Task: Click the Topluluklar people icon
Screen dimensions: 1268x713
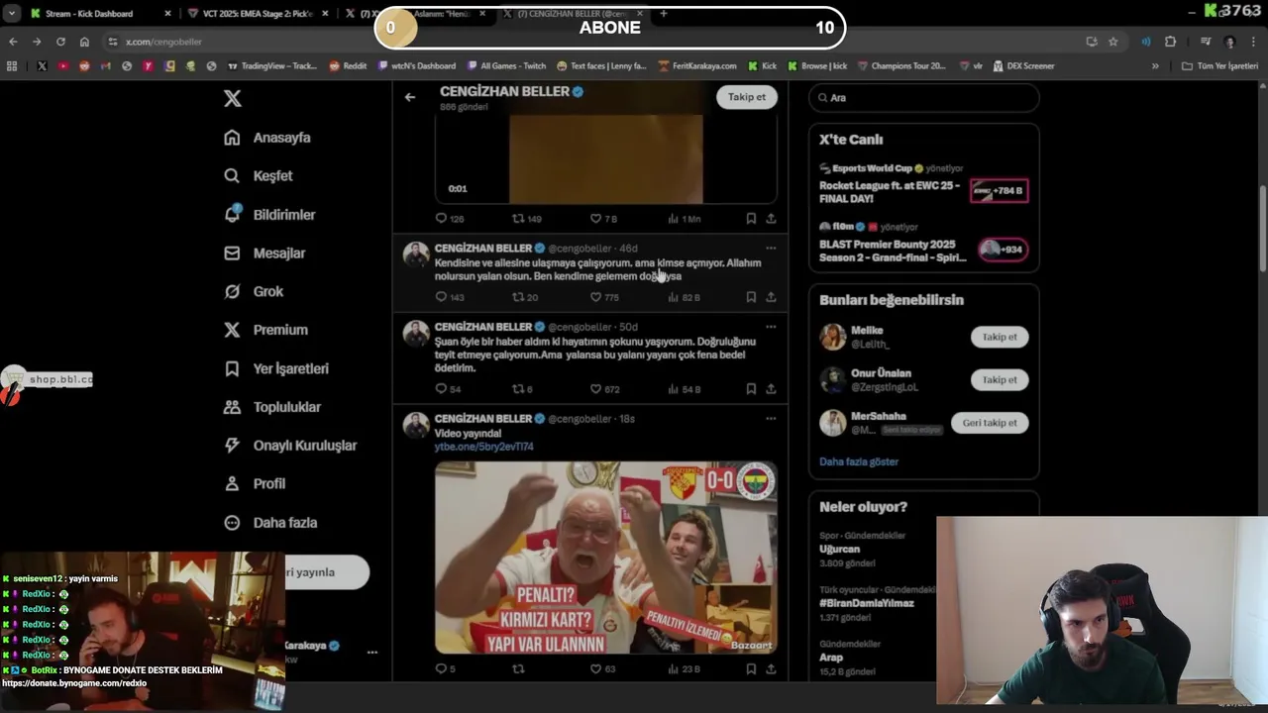Action: [x=232, y=407]
